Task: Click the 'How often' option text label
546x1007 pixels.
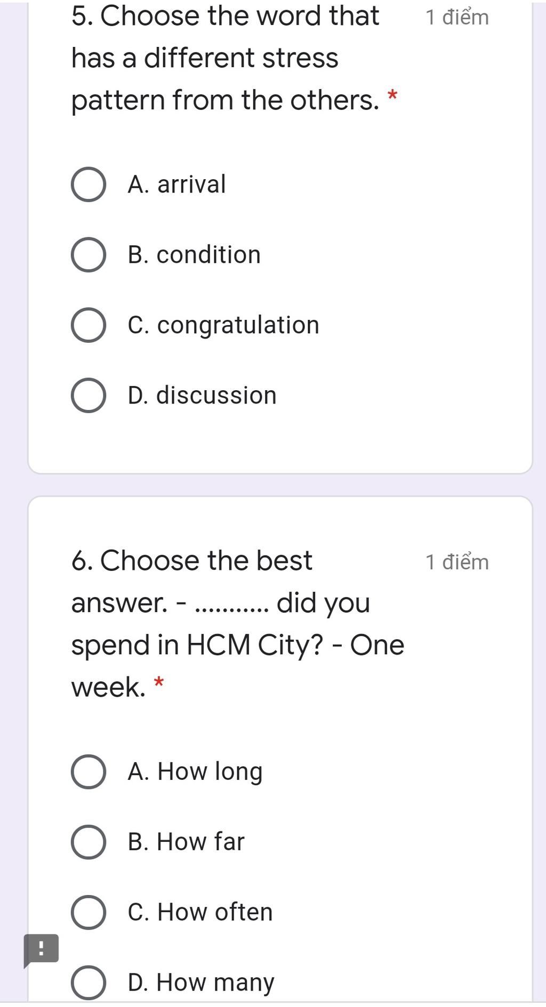Action: tap(200, 912)
